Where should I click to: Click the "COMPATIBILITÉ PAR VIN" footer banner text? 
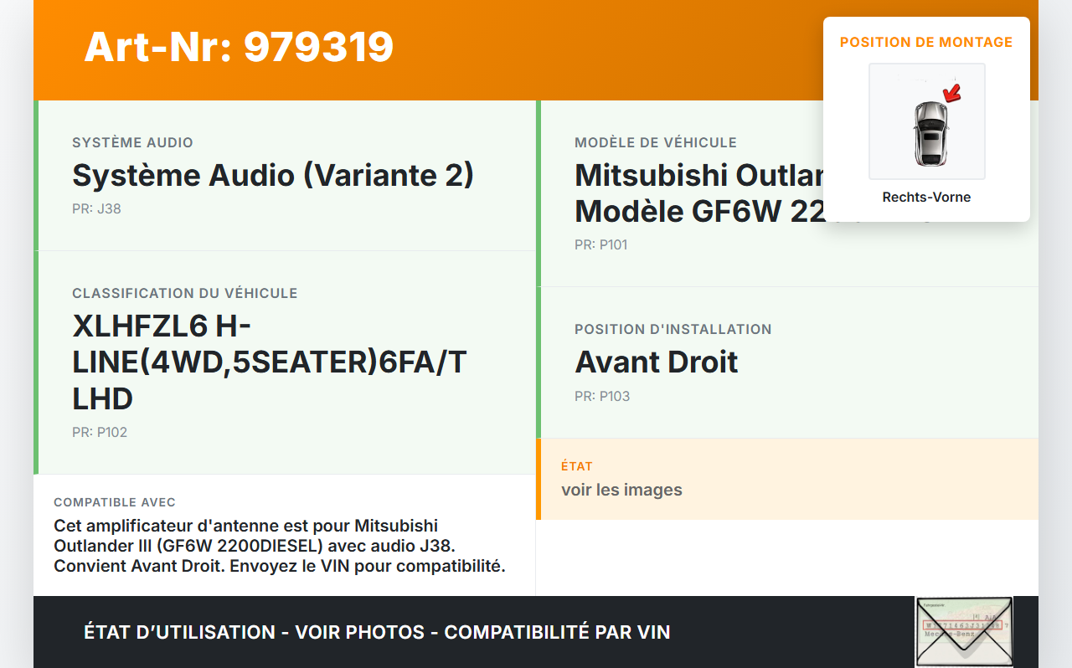557,632
